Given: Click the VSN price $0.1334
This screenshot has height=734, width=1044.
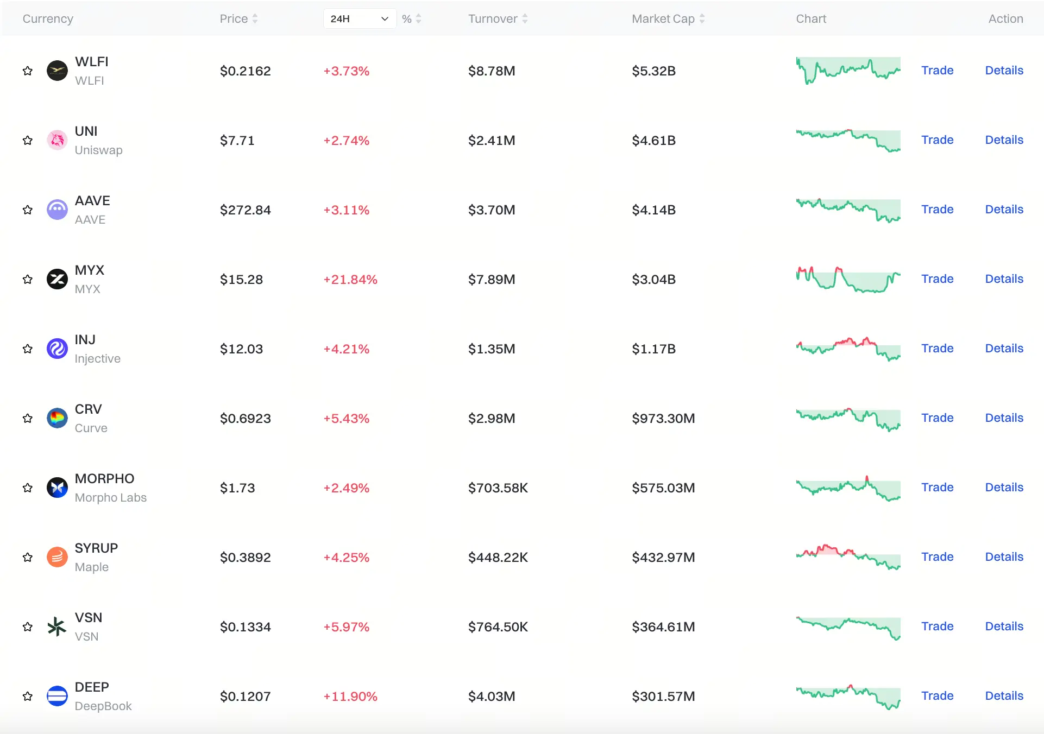Looking at the screenshot, I should click(x=245, y=627).
